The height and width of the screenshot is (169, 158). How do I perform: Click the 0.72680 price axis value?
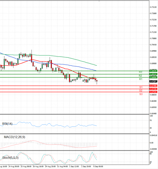pyautogui.click(x=153, y=13)
